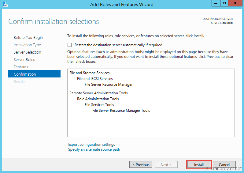Viewport: 244px width, 173px height.
Task: Maximize the wizard window
Action: (x=224, y=3)
